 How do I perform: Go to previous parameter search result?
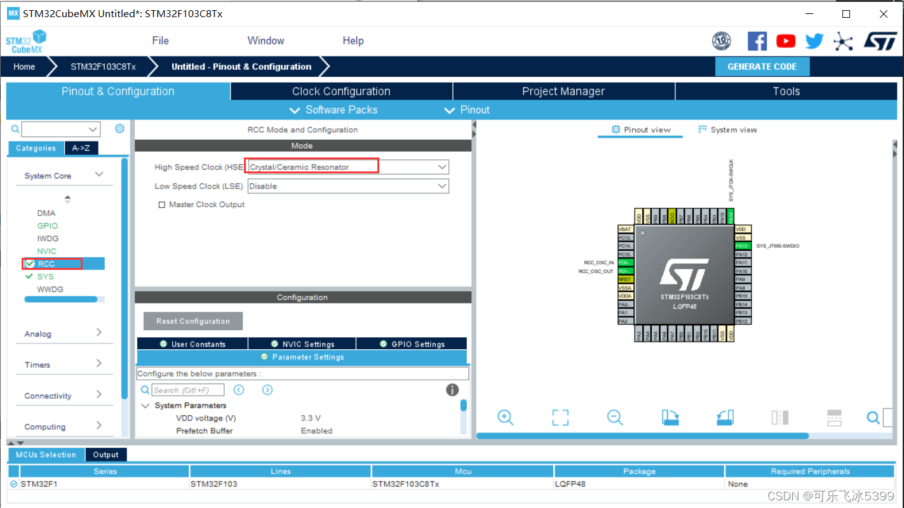[239, 390]
